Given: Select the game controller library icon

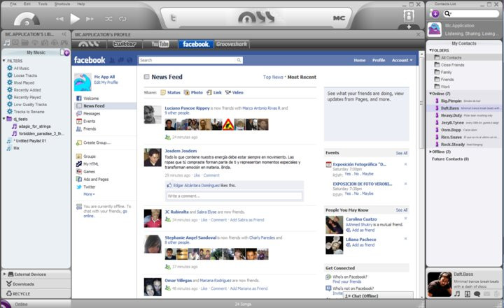Looking at the screenshot, I should click(x=64, y=43).
